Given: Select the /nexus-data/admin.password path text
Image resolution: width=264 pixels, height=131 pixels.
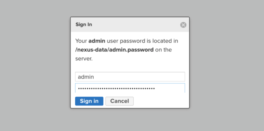Looking at the screenshot, I should (x=114, y=50).
